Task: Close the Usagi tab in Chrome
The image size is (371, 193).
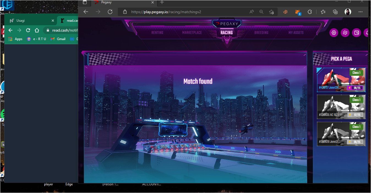Action: pyautogui.click(x=53, y=21)
